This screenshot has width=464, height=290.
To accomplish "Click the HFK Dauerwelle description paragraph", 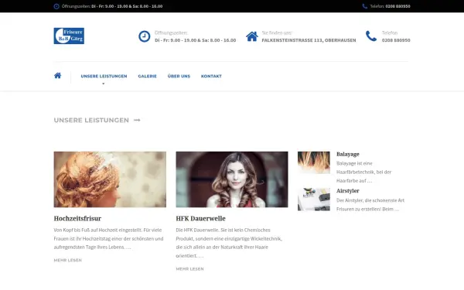I will pyautogui.click(x=229, y=243).
